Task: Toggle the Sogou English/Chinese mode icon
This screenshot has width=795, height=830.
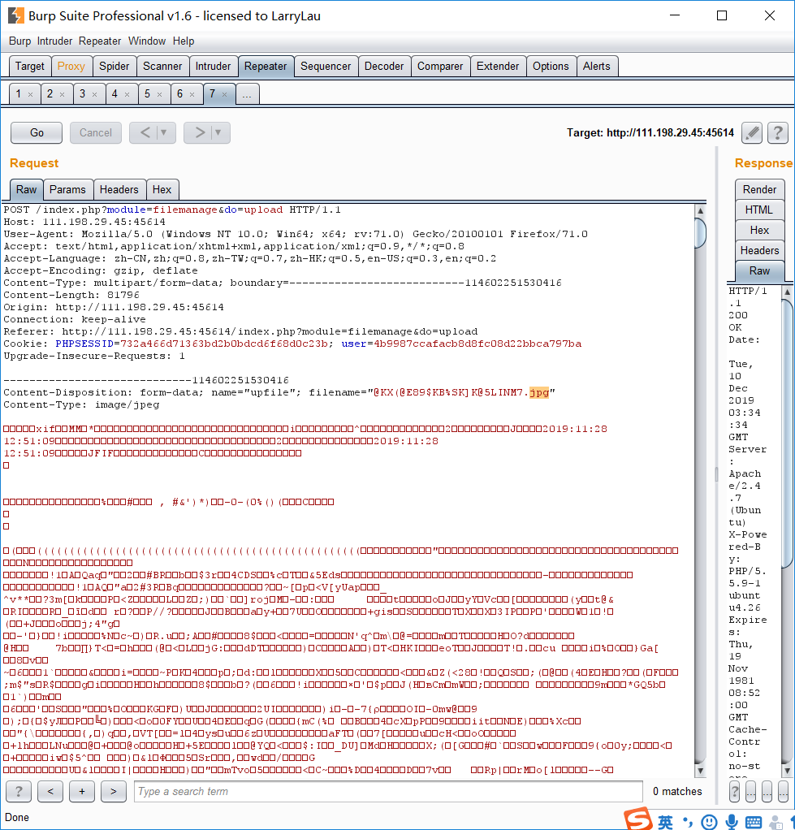Action: coord(665,822)
